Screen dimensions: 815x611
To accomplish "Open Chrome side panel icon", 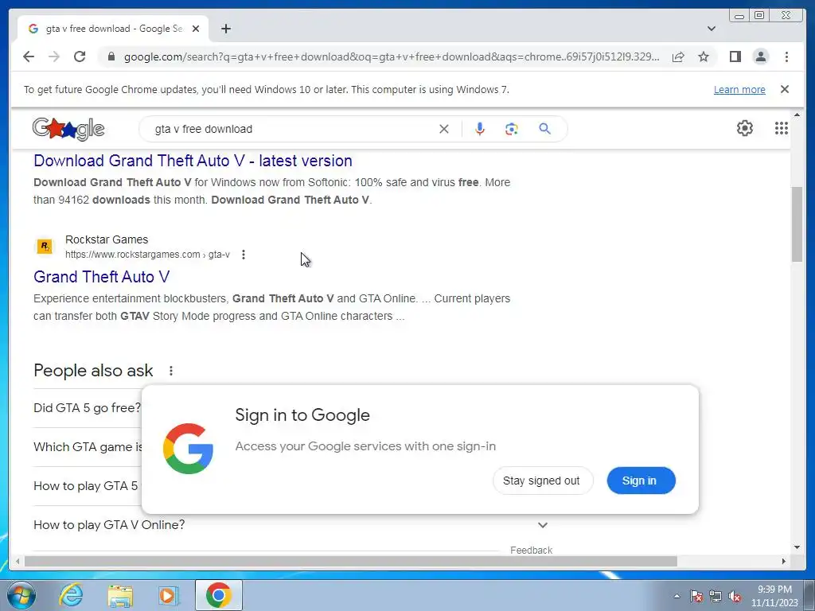I will click(x=735, y=56).
